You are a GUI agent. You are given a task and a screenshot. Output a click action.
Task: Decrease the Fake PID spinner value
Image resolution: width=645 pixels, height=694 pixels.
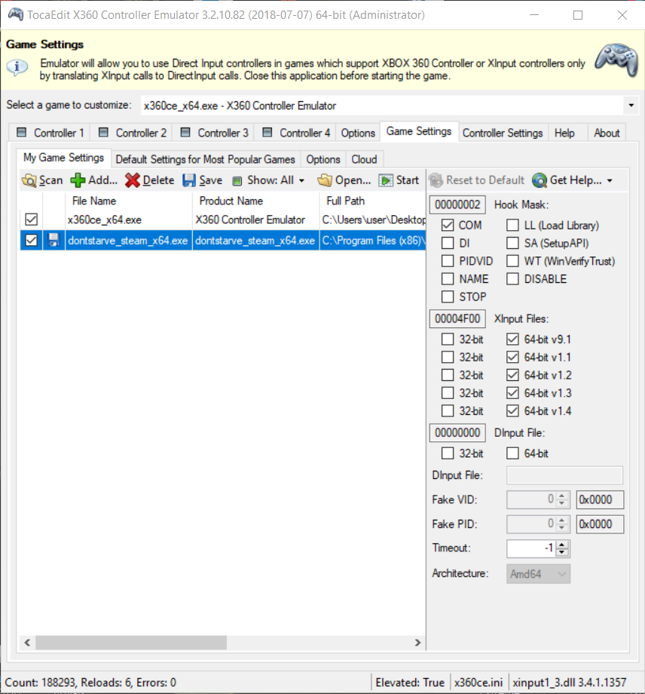tap(562, 528)
